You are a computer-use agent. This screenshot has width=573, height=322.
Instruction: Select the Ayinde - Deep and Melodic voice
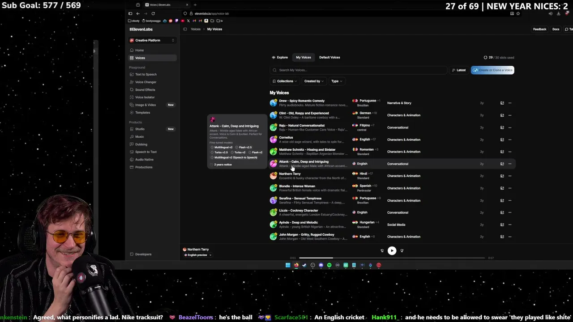tap(298, 222)
